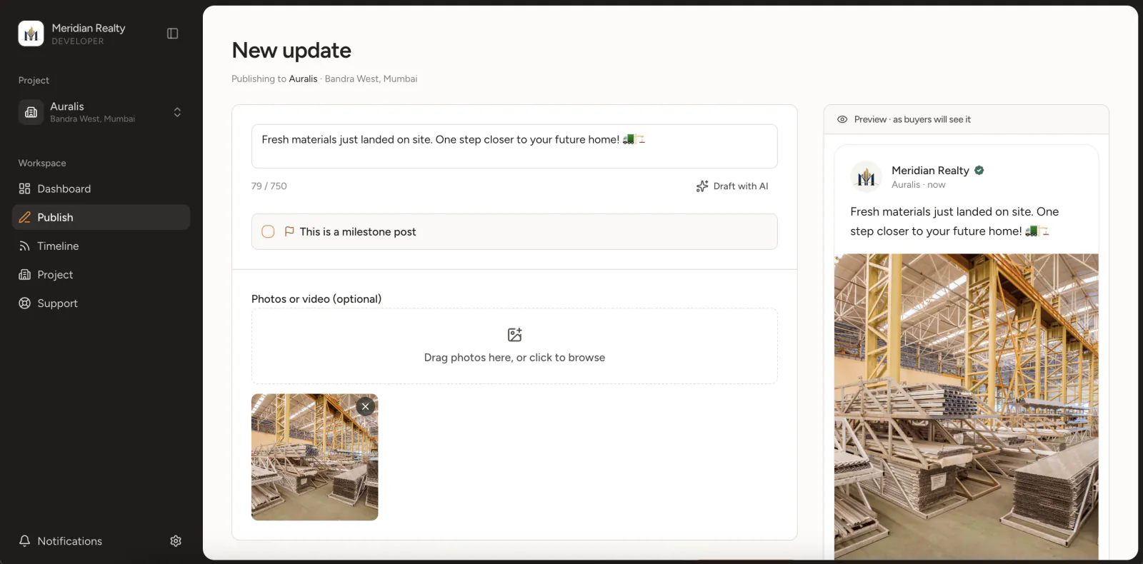Collapse the sidebar panel toggle icon

pos(172,34)
